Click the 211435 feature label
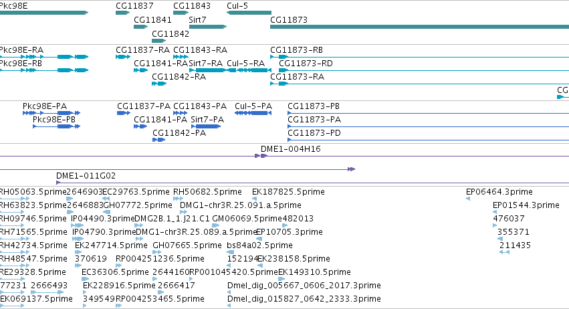The width and height of the screenshot is (569, 309). [516, 245]
